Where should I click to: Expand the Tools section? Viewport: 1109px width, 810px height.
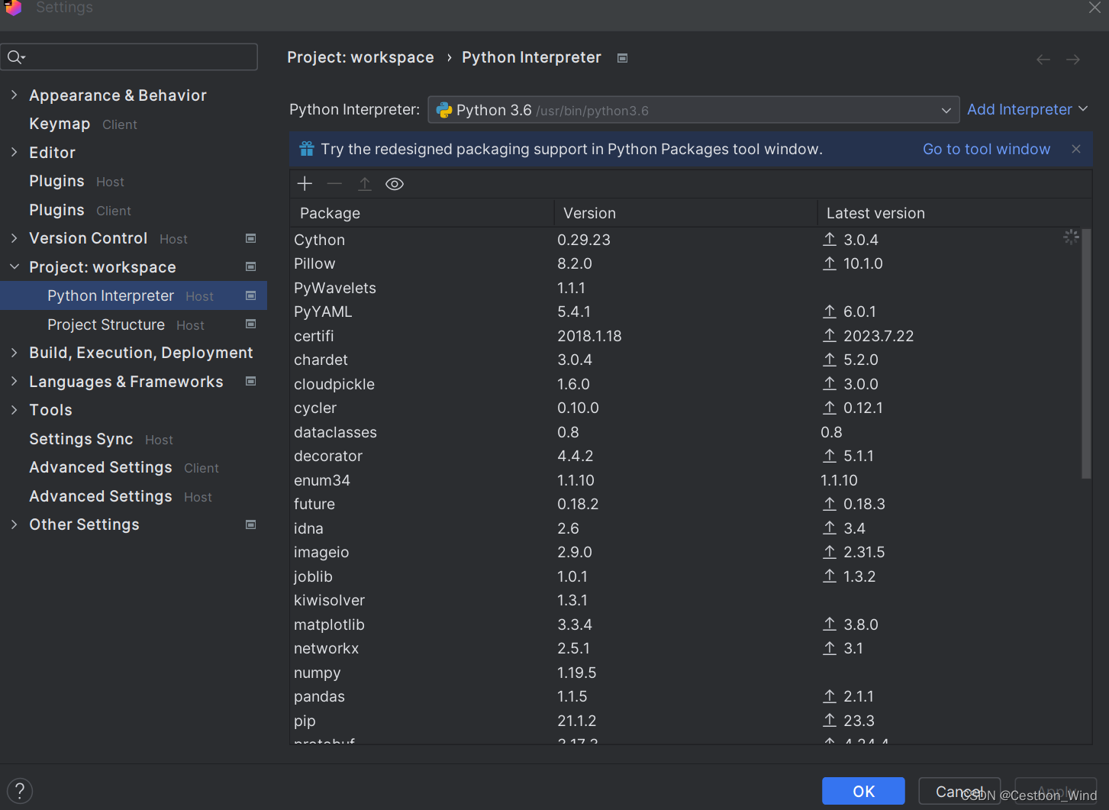tap(14, 410)
